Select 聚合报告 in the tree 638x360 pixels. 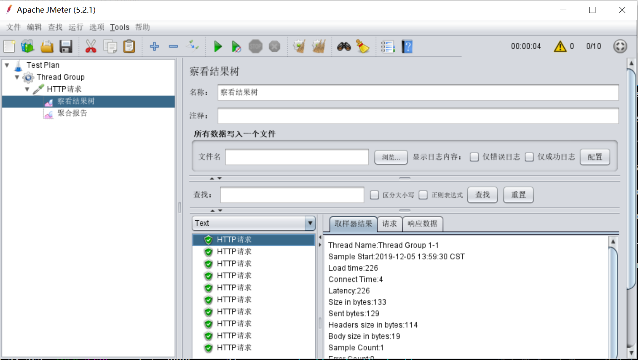coord(72,113)
